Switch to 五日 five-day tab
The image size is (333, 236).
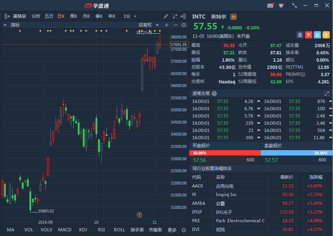click(x=49, y=16)
